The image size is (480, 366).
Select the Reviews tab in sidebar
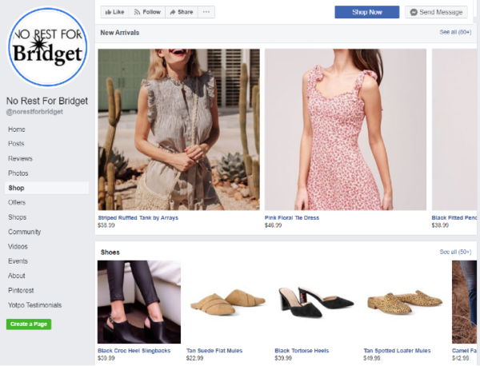[x=20, y=158]
